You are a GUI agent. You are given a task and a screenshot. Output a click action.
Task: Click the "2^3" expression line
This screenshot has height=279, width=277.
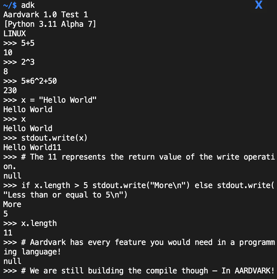[28, 62]
